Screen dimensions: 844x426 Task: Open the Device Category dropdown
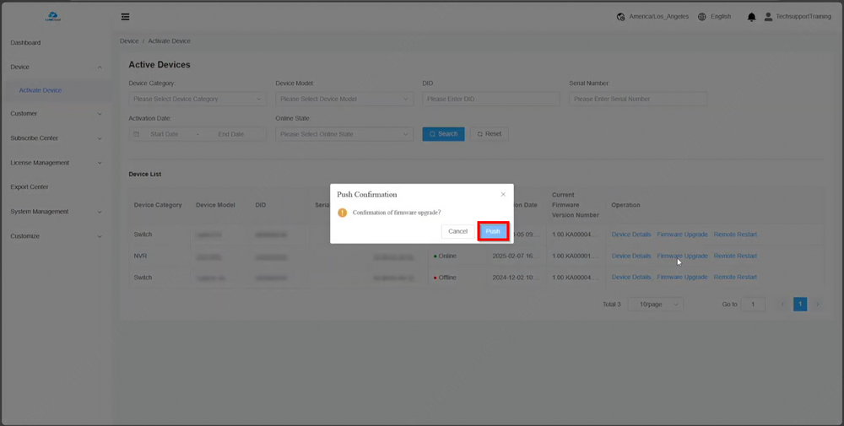click(197, 99)
